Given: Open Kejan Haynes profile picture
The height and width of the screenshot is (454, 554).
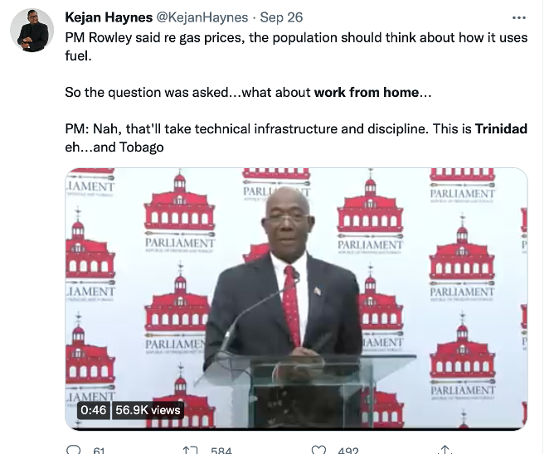Looking at the screenshot, I should point(32,31).
